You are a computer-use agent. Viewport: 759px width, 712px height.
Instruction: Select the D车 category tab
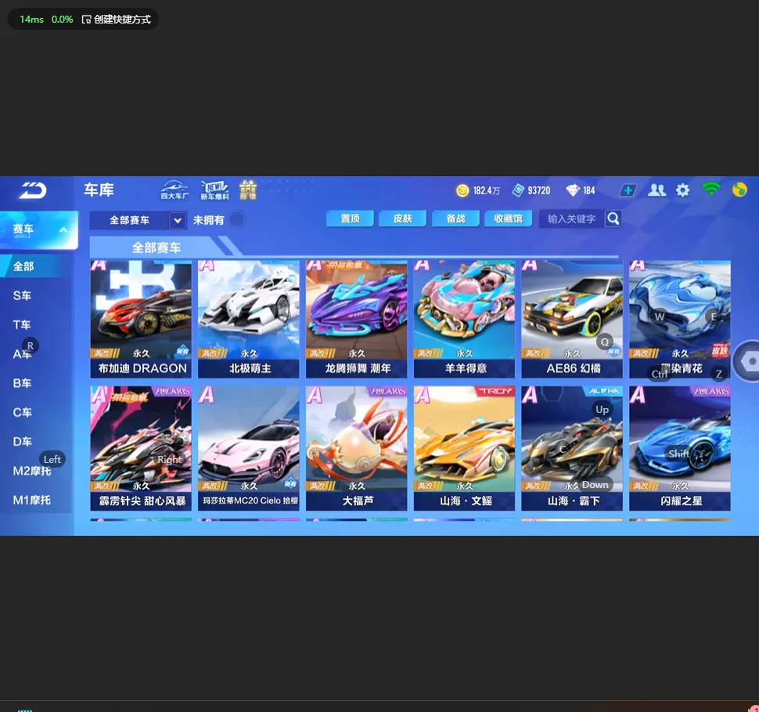click(x=22, y=442)
